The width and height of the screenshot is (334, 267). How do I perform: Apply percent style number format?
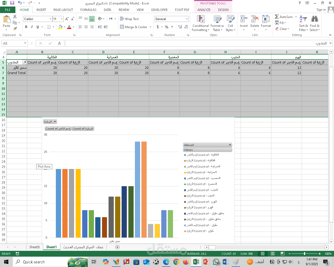[166, 27]
